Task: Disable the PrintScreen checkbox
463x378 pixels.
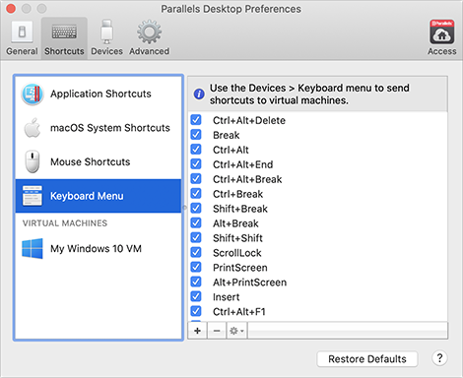Action: pos(196,267)
